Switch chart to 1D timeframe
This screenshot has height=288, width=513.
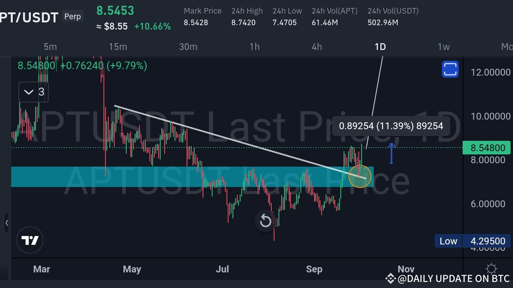(x=380, y=47)
